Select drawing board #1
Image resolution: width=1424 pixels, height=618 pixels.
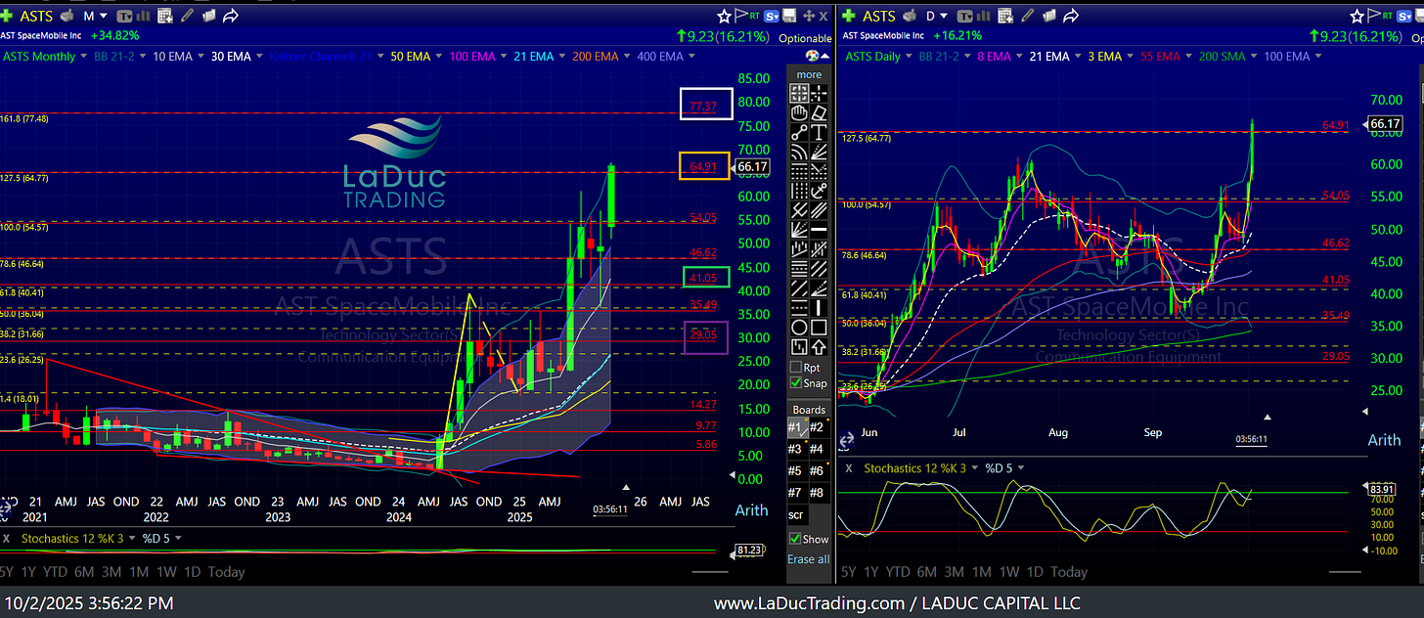click(x=798, y=427)
